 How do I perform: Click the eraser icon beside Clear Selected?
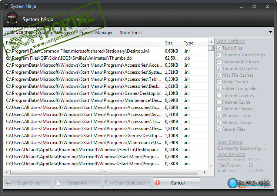click(108, 183)
